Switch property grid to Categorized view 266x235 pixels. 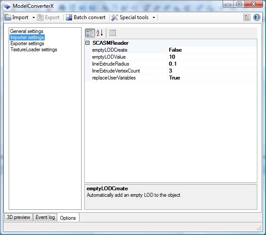pos(90,33)
